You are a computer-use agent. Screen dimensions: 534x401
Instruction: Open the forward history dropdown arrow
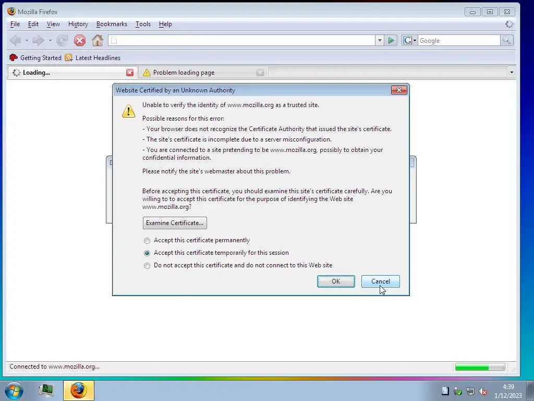[50, 41]
